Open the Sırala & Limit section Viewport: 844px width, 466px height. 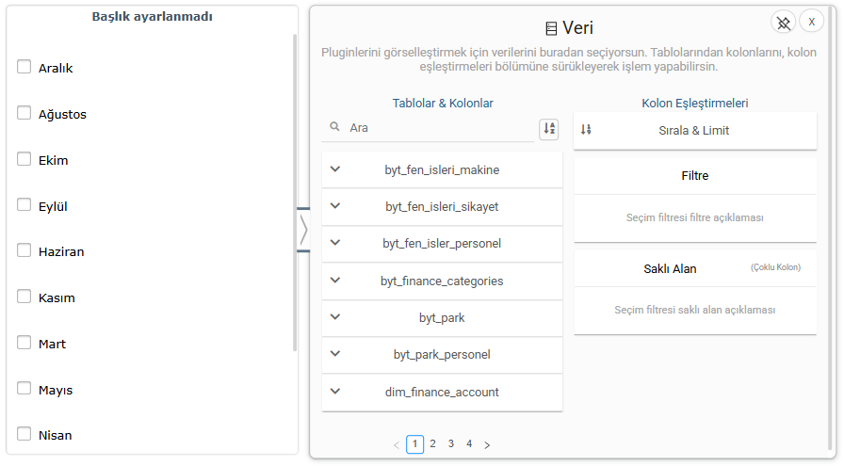point(694,131)
